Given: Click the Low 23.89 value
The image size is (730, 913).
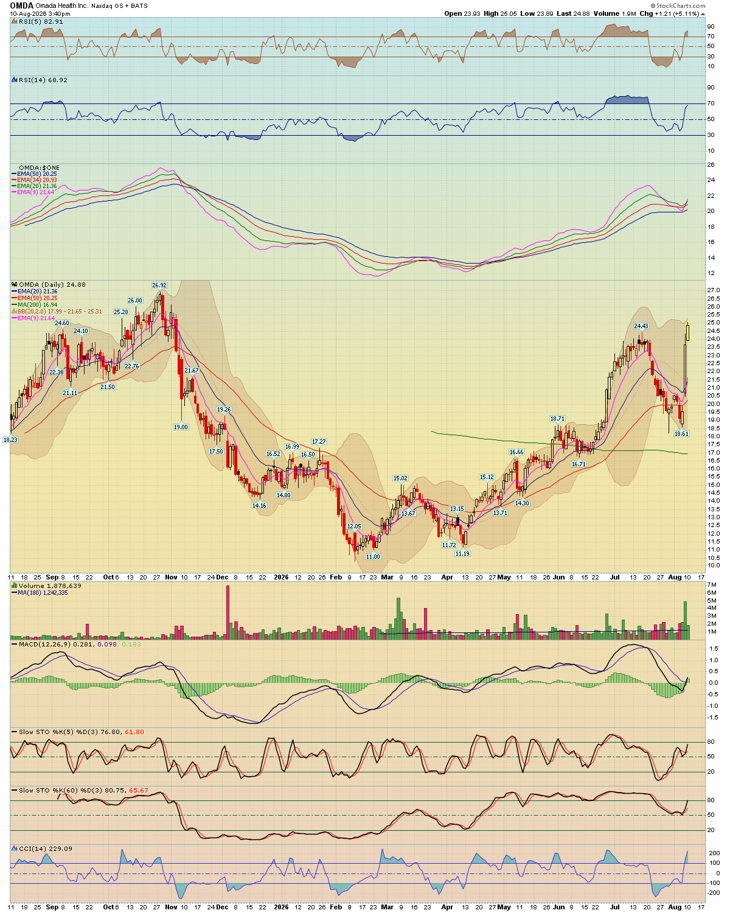Looking at the screenshot, I should pyautogui.click(x=537, y=13).
